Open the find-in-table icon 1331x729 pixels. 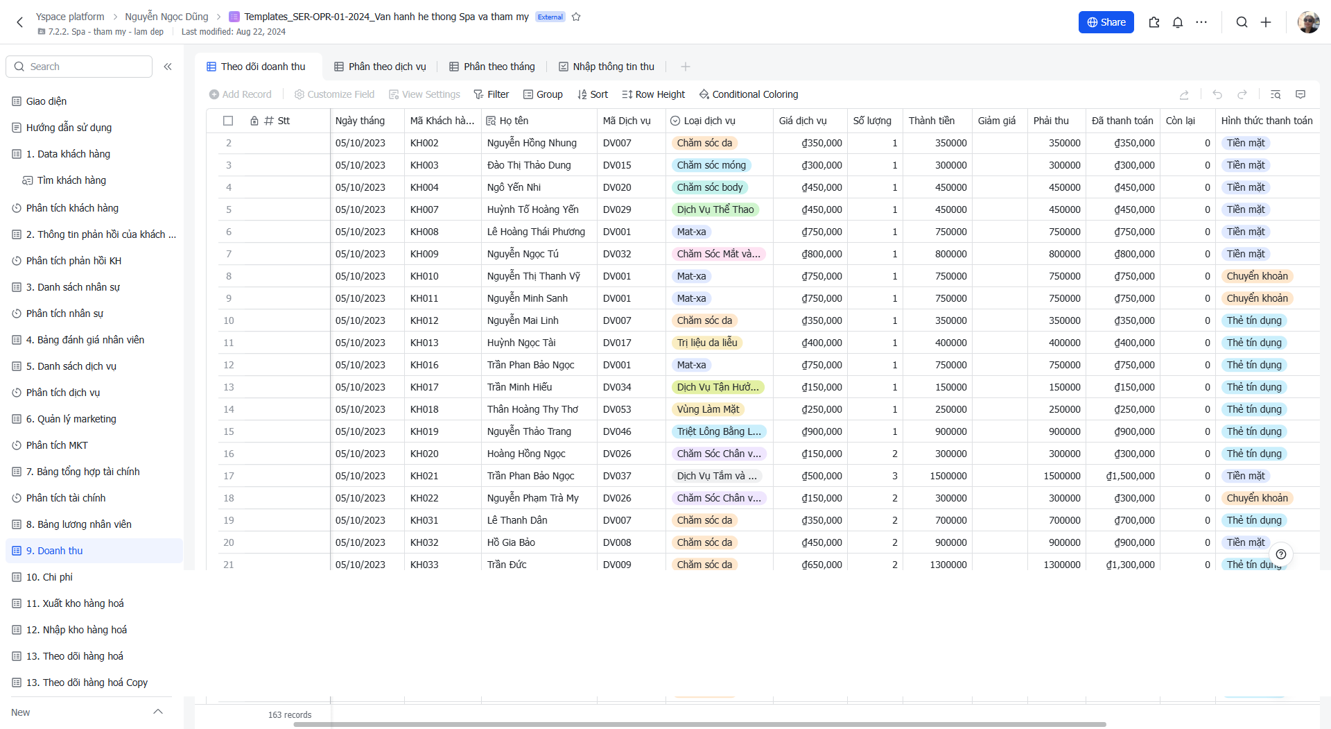(1276, 94)
